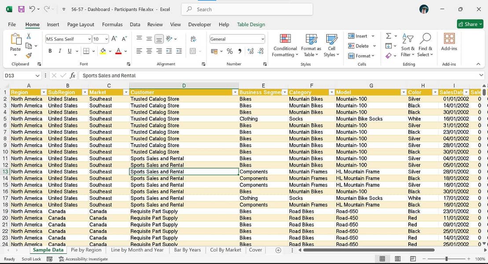
Task: Open the Formulas ribbon tab
Action: tap(112, 24)
